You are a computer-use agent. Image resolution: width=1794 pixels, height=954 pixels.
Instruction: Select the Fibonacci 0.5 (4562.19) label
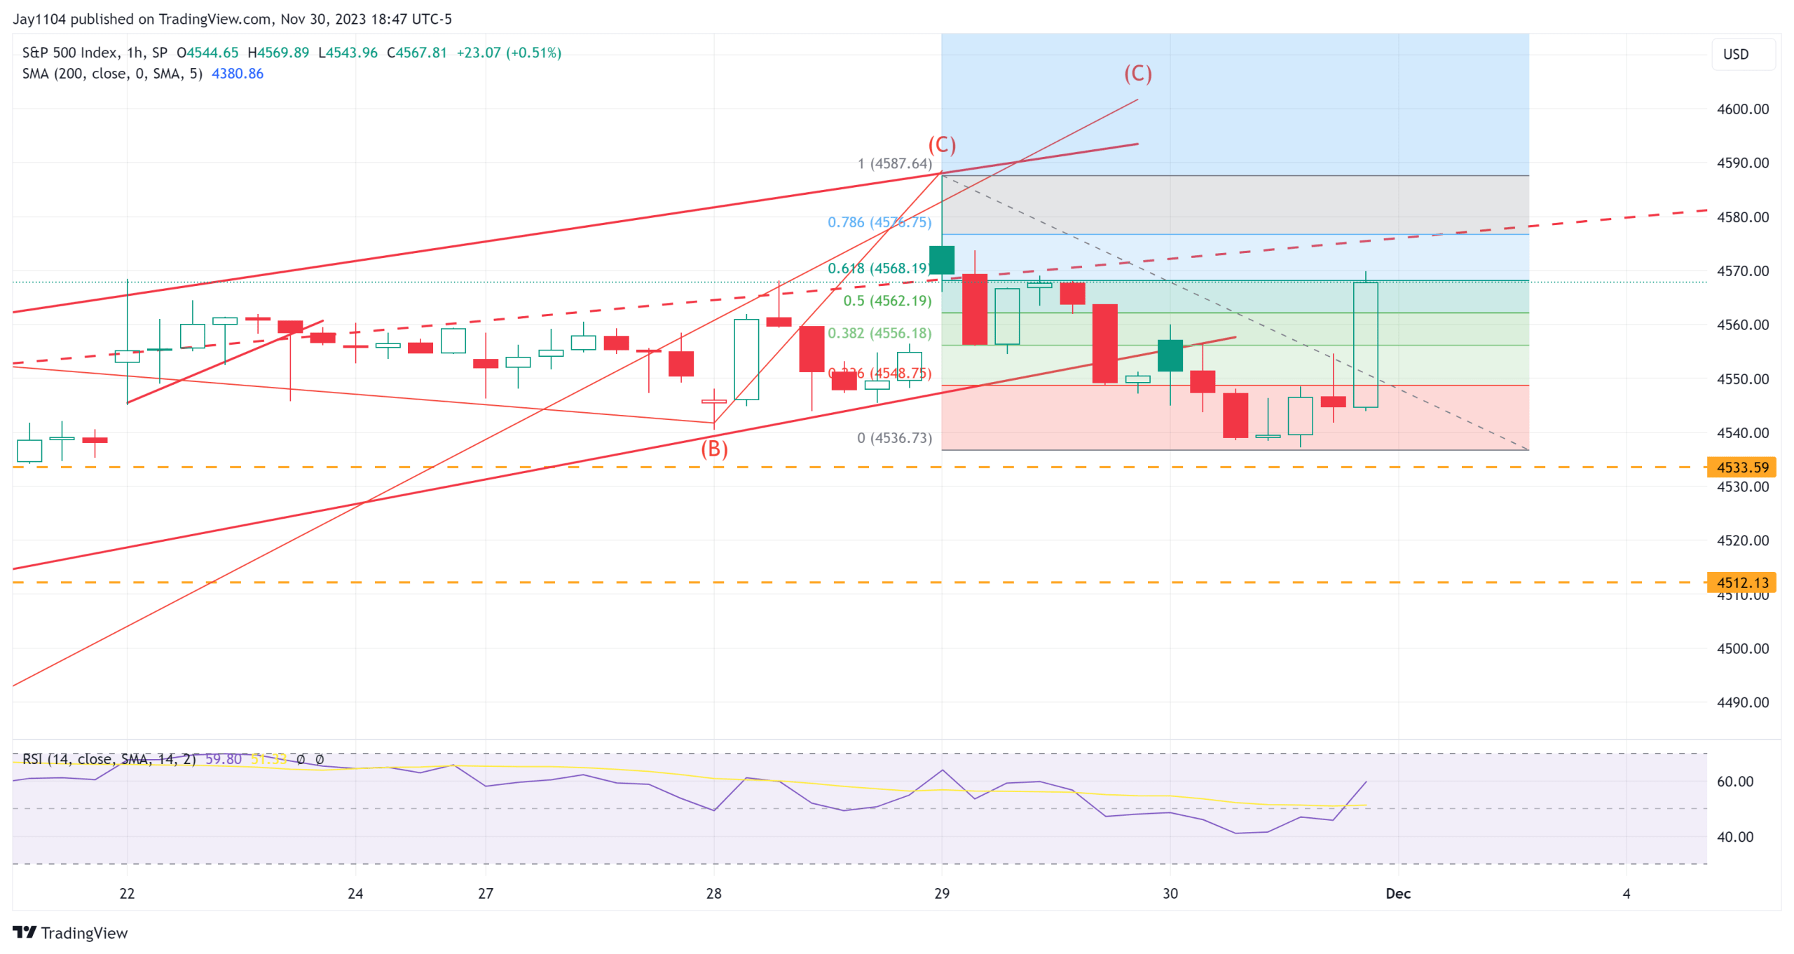887,301
